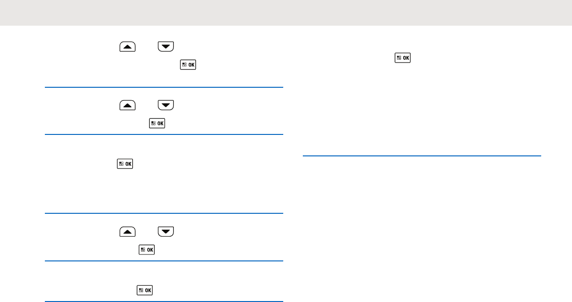
Task: Click the blue divider in the right column
Action: tap(422, 155)
